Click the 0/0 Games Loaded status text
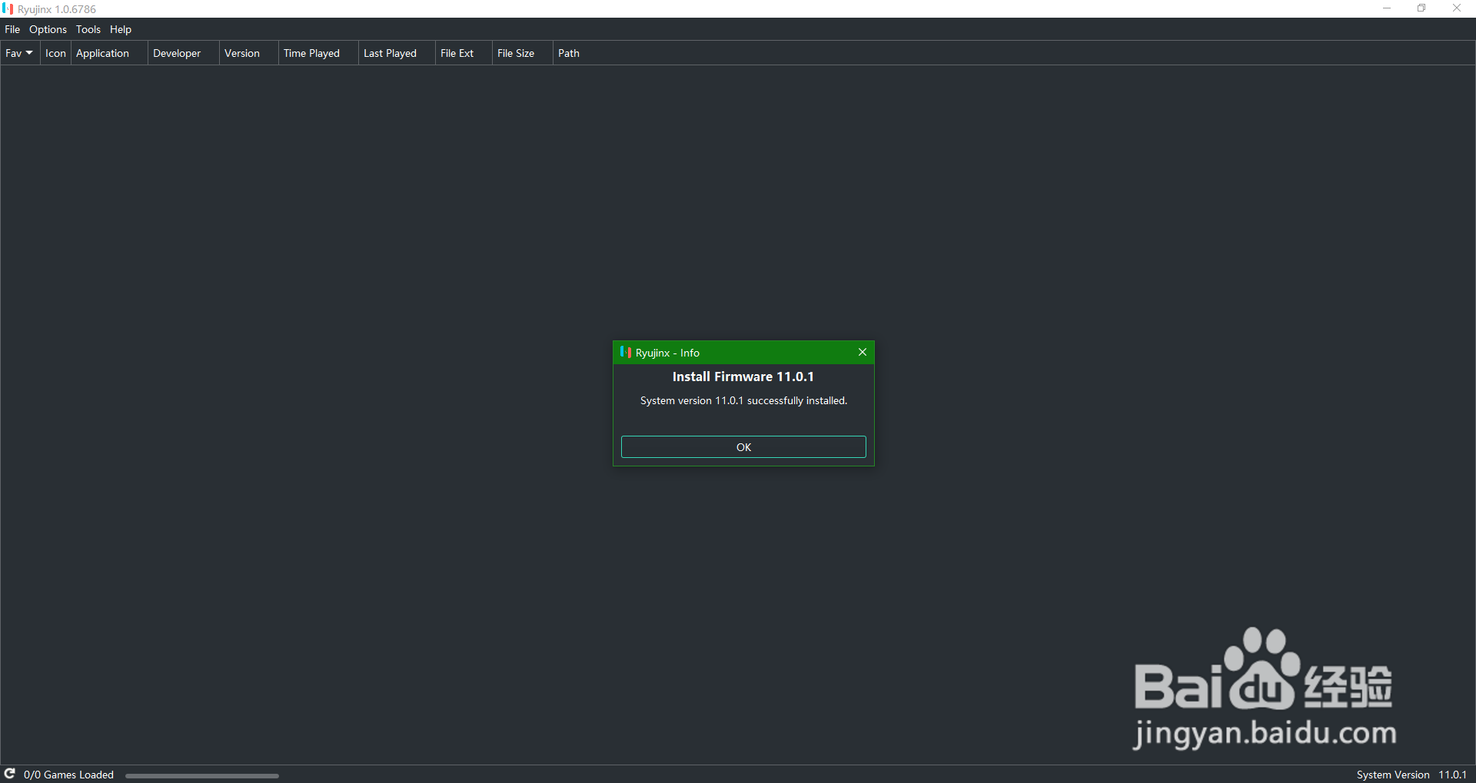1476x783 pixels. point(68,775)
